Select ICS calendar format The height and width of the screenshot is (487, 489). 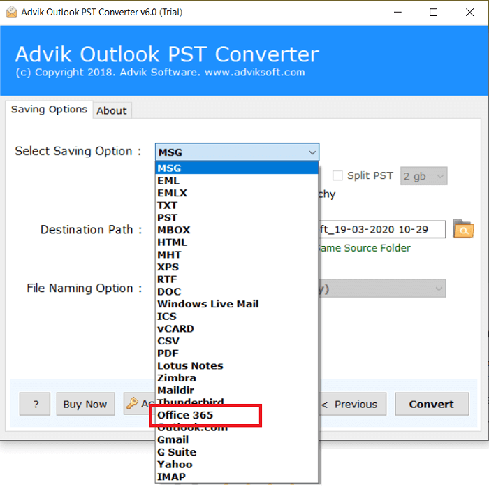tap(237, 316)
